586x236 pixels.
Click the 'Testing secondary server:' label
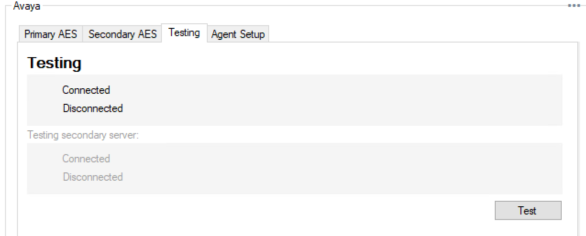pyautogui.click(x=83, y=135)
